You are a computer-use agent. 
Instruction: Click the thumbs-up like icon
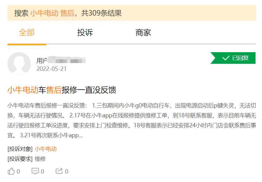point(11,171)
